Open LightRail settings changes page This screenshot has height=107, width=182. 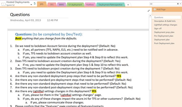click(166, 25)
